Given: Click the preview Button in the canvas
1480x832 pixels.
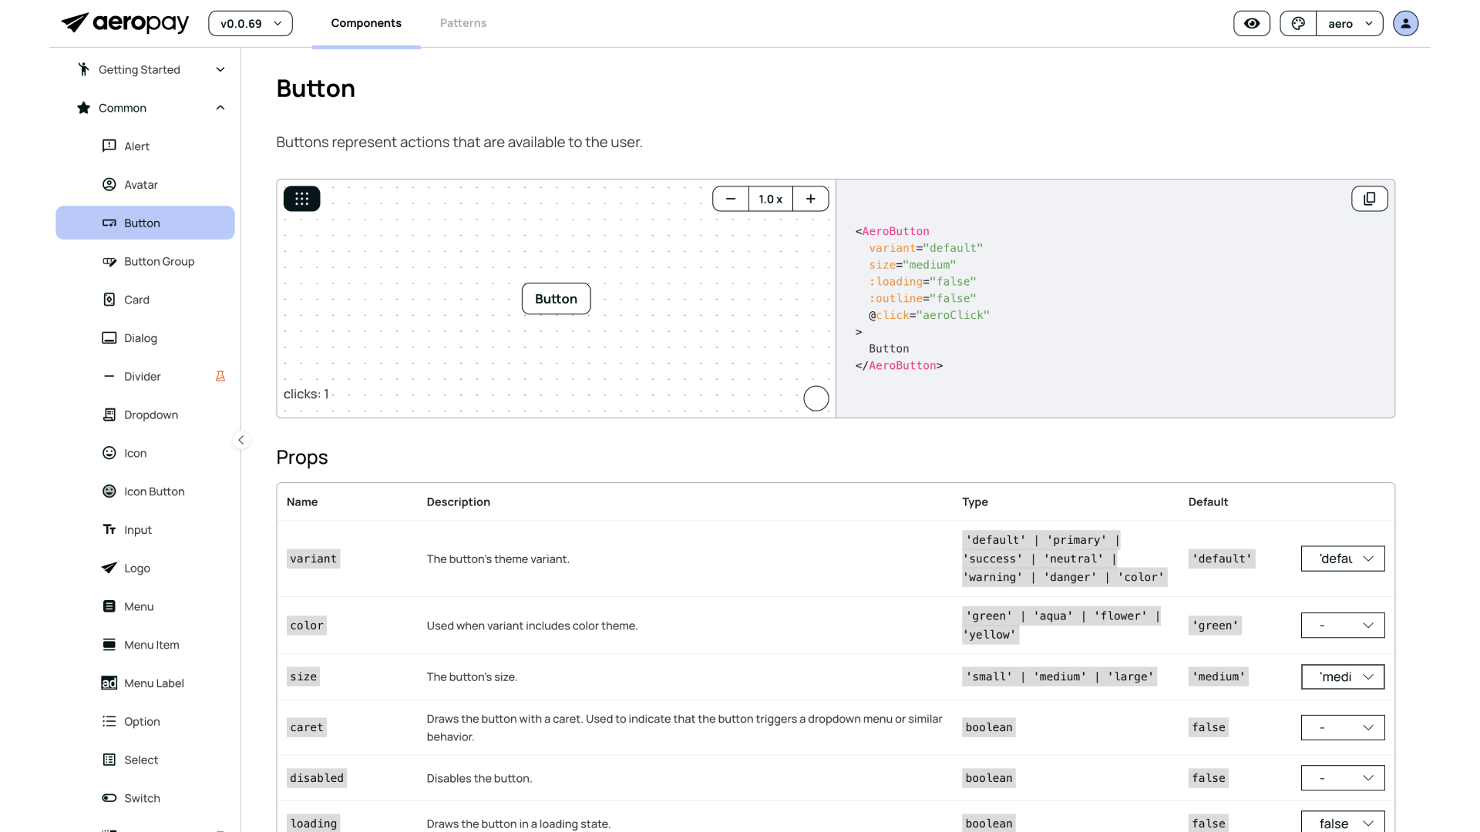Looking at the screenshot, I should click(556, 299).
